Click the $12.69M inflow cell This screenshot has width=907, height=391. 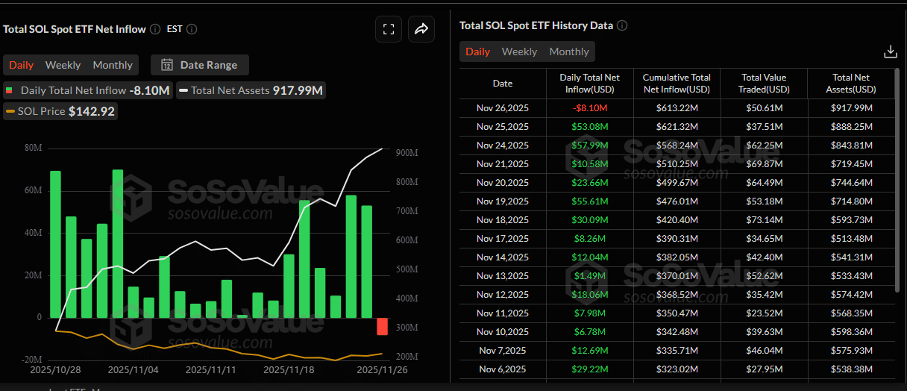(590, 351)
